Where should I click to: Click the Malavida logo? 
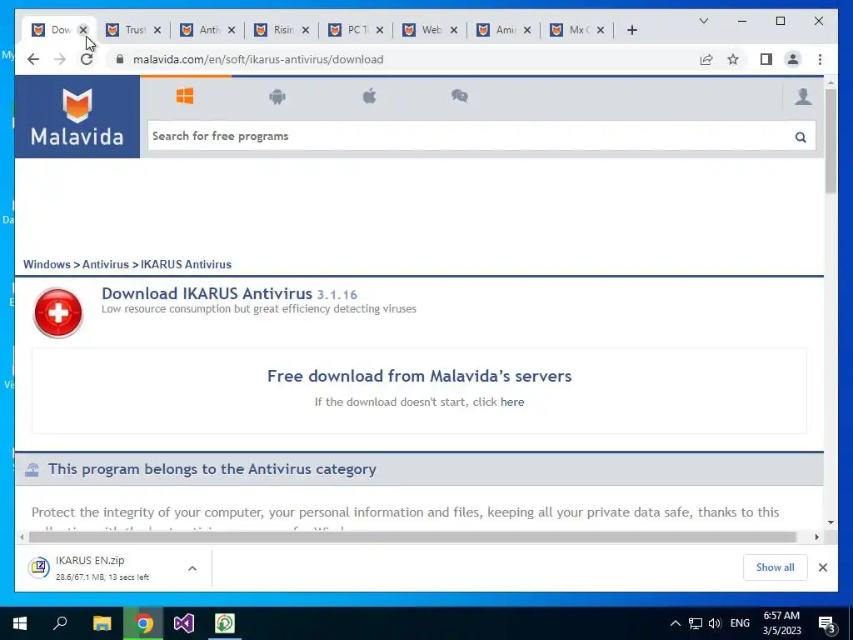(x=77, y=117)
